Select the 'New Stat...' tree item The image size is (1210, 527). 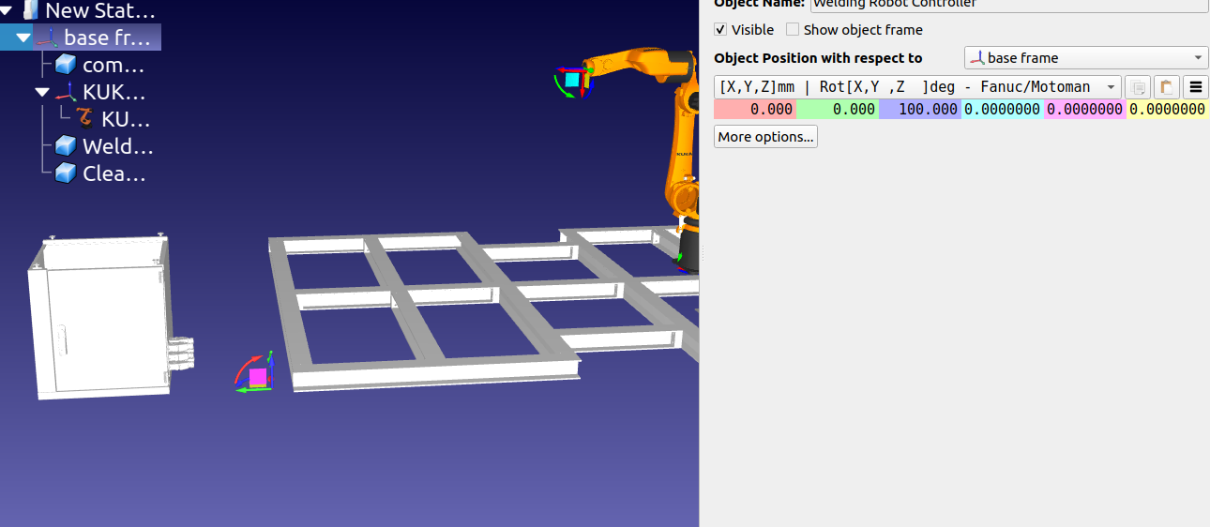click(x=99, y=10)
